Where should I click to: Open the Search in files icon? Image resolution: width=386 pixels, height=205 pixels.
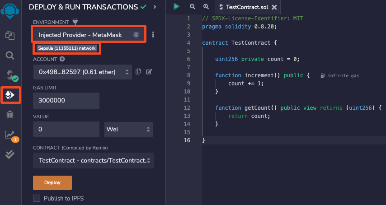pyautogui.click(x=10, y=55)
